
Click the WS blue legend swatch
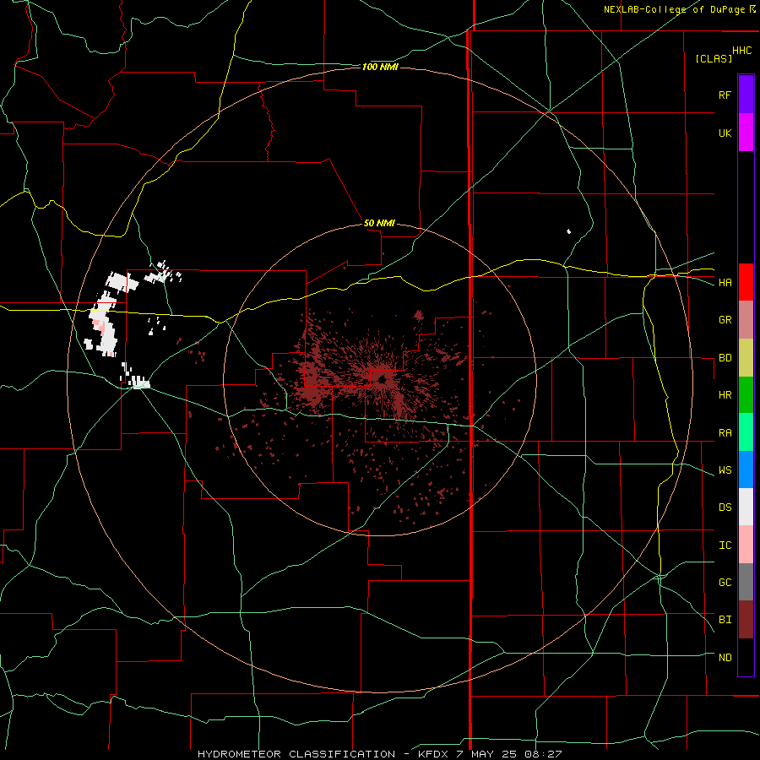(746, 470)
